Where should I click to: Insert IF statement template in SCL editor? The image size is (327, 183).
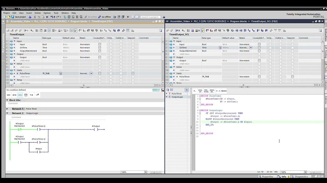[x=195, y=91]
